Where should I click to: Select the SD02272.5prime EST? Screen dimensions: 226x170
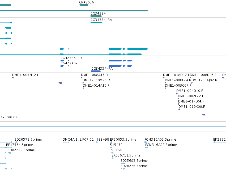(9, 153)
